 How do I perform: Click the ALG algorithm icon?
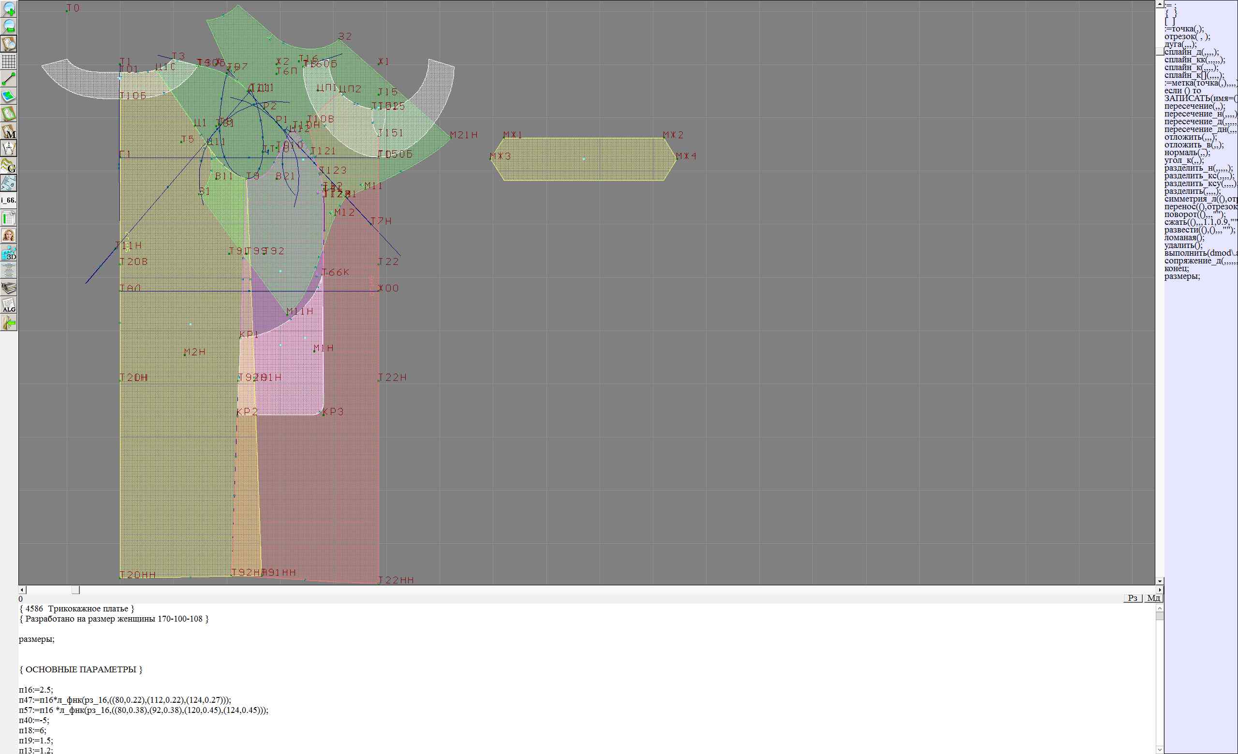9,305
